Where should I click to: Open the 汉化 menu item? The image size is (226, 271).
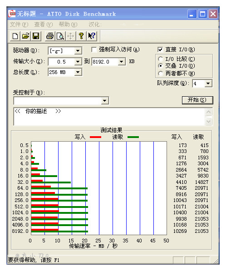tap(95, 25)
